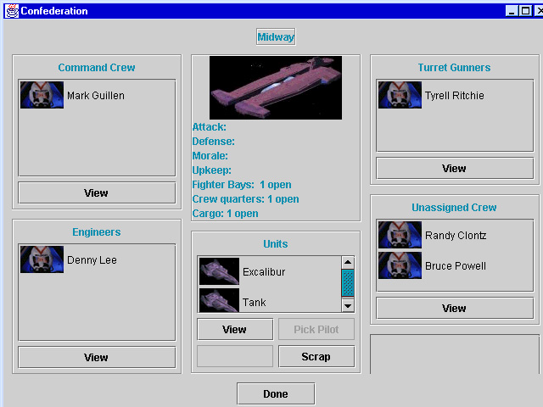
Task: Click the Midway ship name label
Action: (276, 37)
